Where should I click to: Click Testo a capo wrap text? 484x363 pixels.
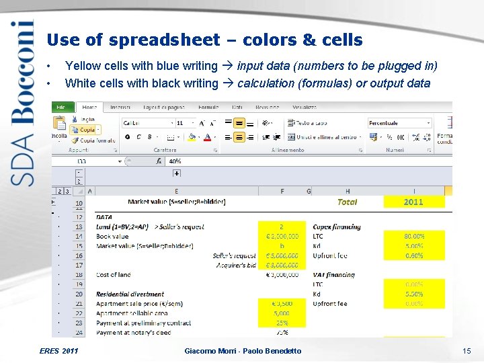click(x=307, y=123)
